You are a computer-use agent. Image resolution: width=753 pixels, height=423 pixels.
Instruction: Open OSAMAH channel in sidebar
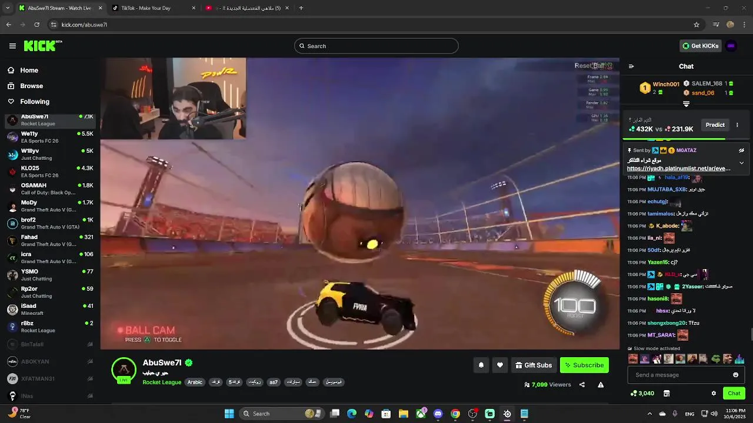point(50,189)
